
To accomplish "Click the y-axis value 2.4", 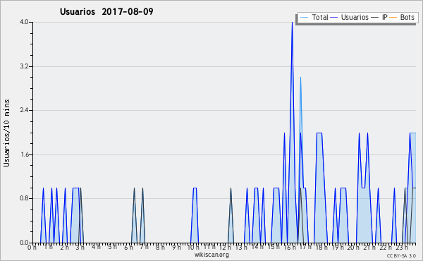I will point(24,110).
